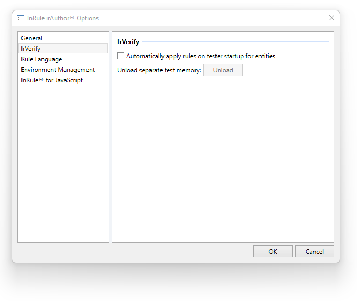
Task: Click the IrVerify section heading
Action: click(x=128, y=42)
